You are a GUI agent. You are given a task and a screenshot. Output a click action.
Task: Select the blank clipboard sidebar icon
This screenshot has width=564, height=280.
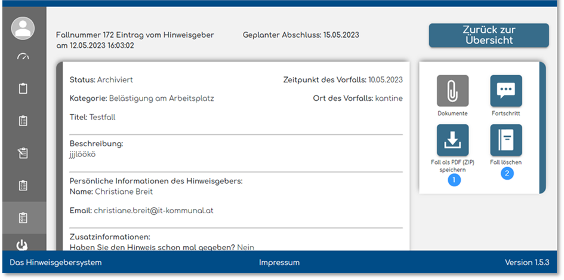click(23, 88)
